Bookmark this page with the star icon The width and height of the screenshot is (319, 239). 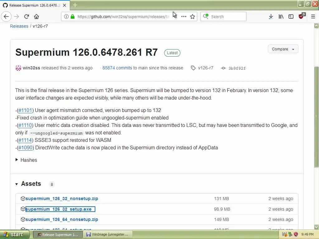point(193,16)
